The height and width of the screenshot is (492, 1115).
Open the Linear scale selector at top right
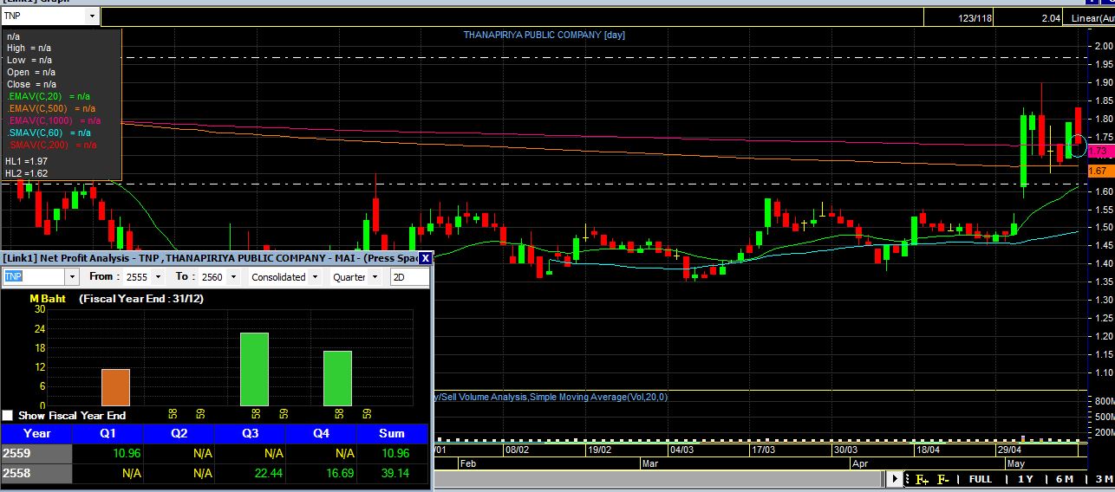click(1090, 17)
